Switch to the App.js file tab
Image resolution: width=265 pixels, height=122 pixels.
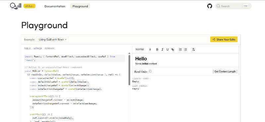coord(27,48)
